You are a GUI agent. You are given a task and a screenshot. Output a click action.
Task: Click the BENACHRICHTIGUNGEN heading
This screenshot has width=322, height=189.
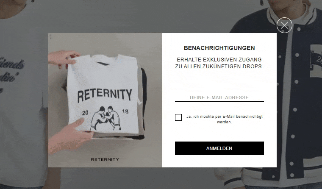click(219, 48)
